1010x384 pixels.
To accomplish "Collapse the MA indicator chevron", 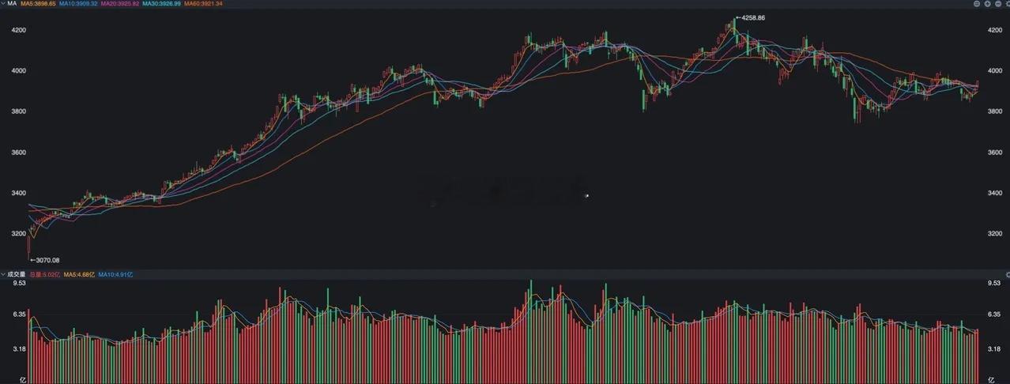I will (3, 4).
